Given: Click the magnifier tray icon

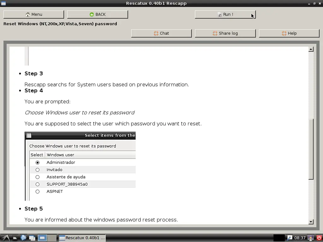Looking at the screenshot, I should (290, 238).
